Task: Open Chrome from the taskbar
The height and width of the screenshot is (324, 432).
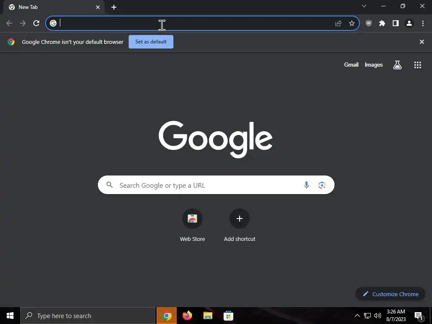Action: pos(166,316)
